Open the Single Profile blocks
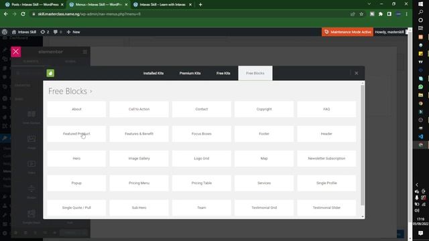 pyautogui.click(x=326, y=183)
